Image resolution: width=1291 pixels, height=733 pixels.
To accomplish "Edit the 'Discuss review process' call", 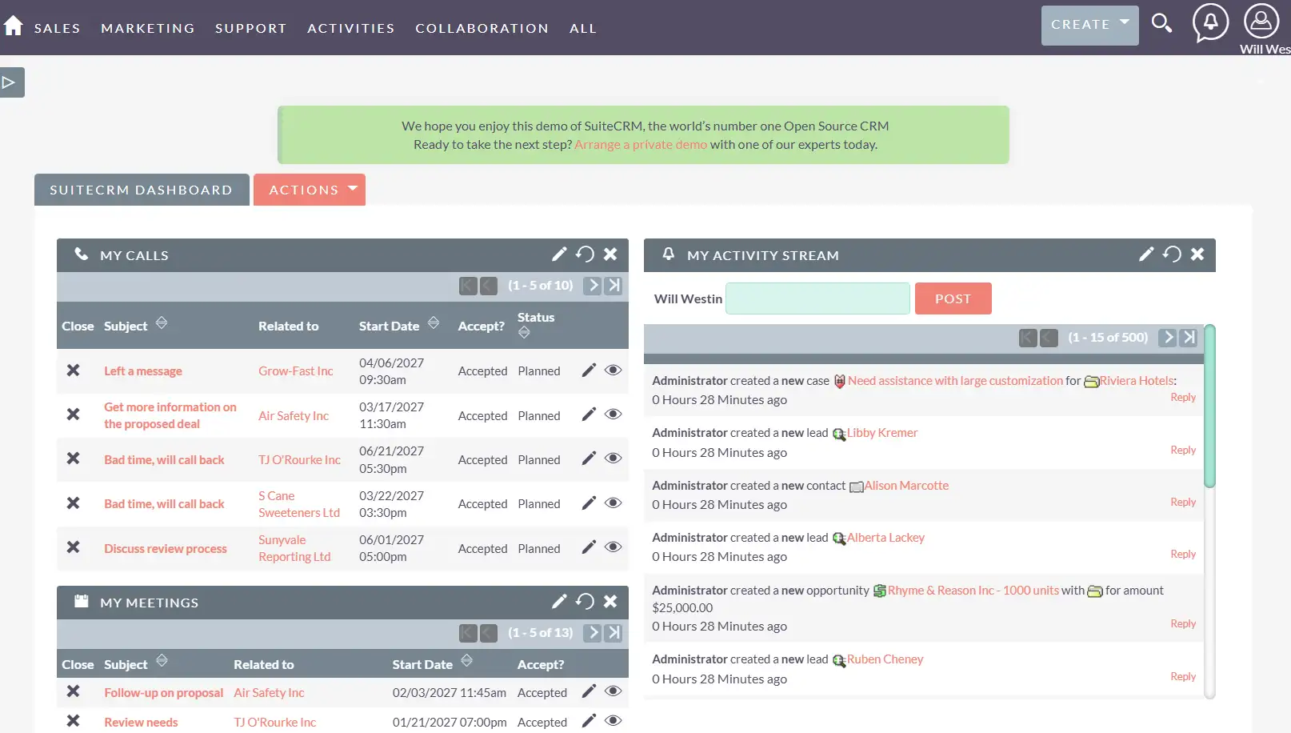I will pyautogui.click(x=589, y=548).
